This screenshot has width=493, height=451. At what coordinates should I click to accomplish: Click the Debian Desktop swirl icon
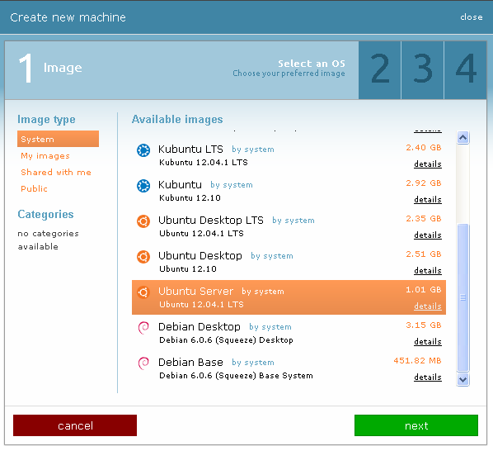pos(143,328)
